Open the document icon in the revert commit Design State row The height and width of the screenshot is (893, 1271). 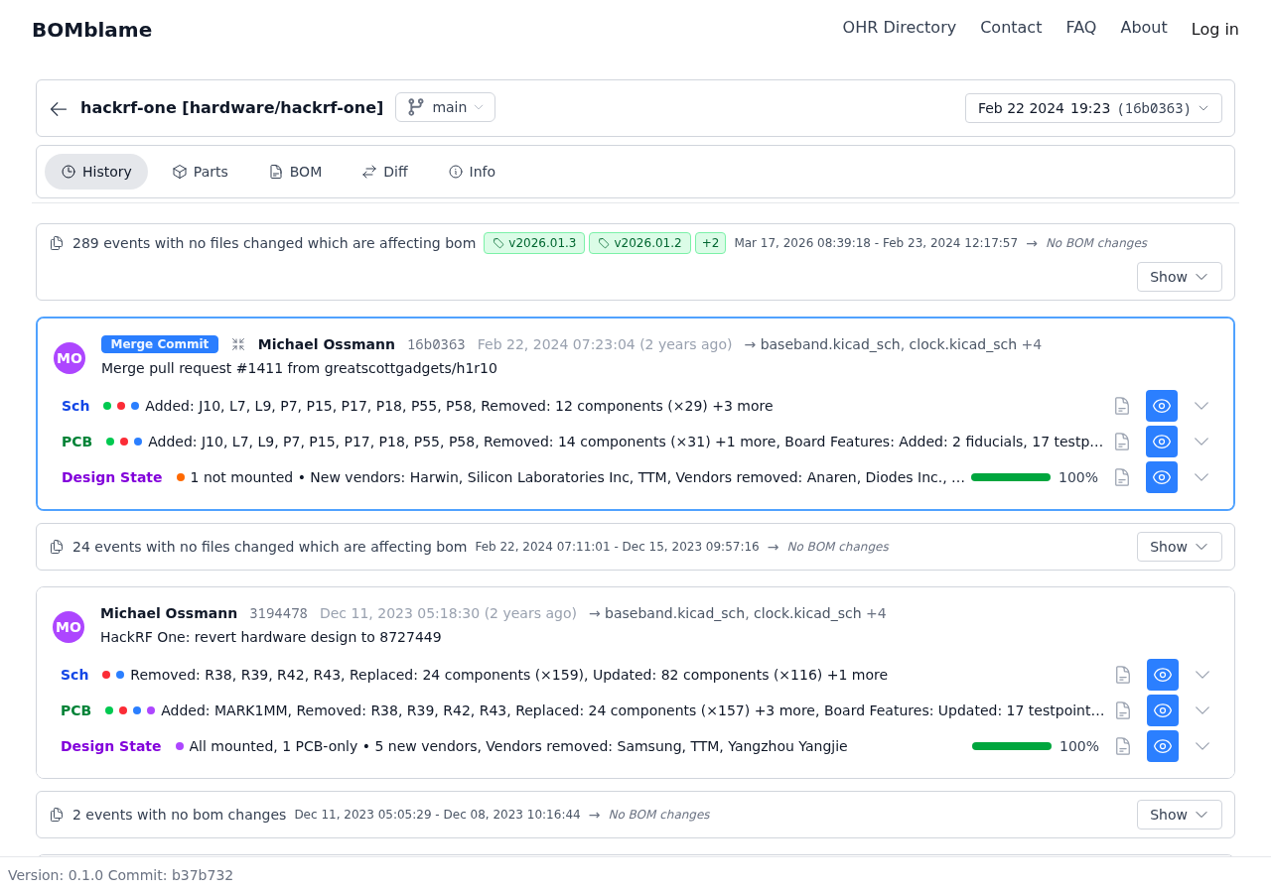tap(1123, 746)
